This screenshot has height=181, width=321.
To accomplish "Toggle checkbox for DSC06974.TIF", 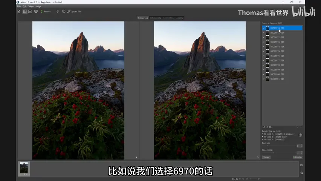I will 264,46.
